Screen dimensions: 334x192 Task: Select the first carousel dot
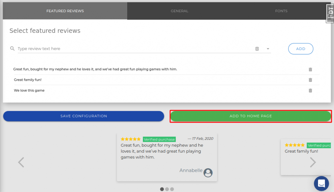tap(162, 189)
